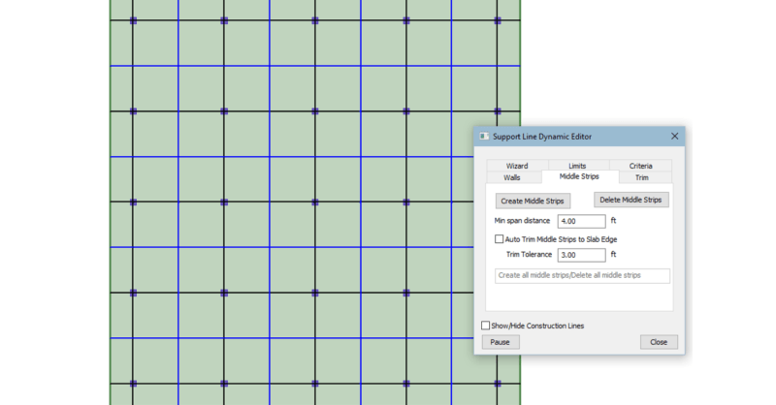Select the Criteria tab

click(x=640, y=166)
